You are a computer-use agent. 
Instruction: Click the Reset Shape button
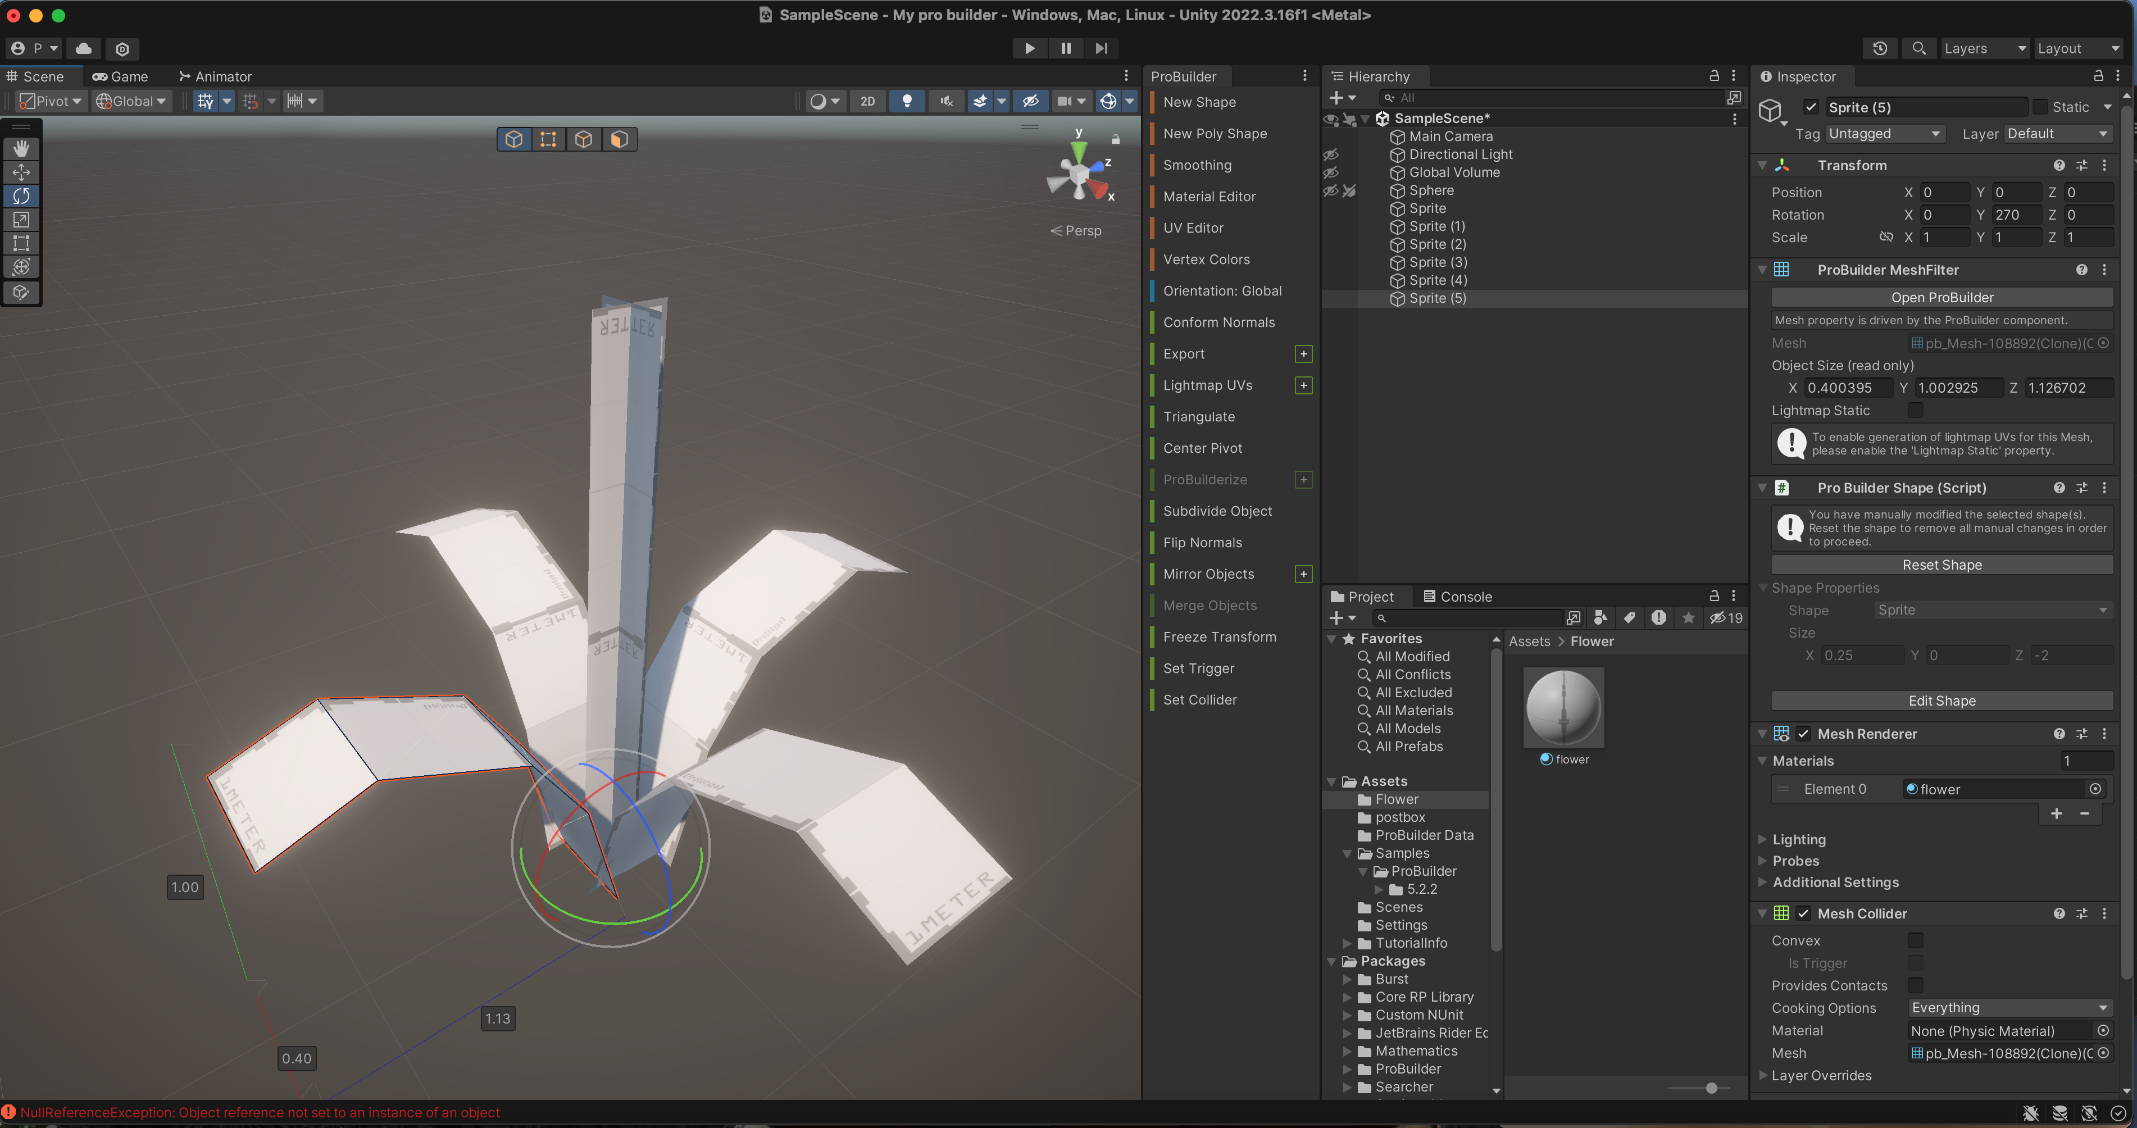[x=1941, y=565]
